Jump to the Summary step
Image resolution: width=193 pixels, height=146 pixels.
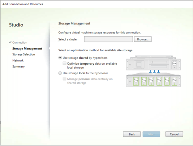click(19, 67)
